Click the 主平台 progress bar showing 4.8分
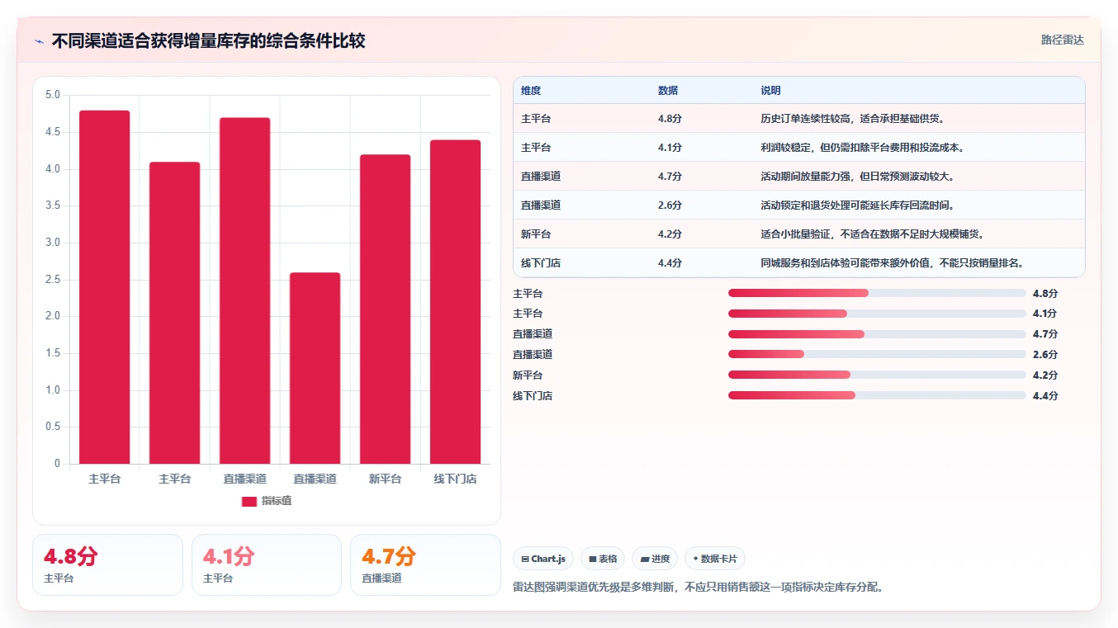The image size is (1118, 628). point(877,293)
